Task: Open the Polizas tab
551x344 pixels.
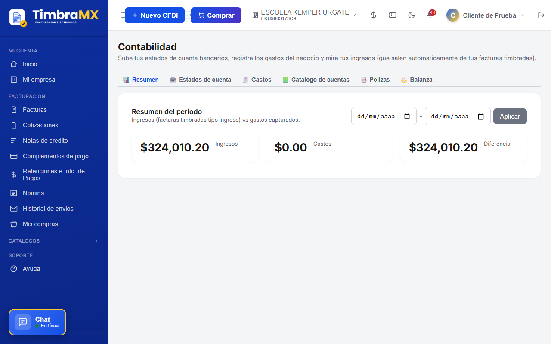Action: click(x=375, y=80)
